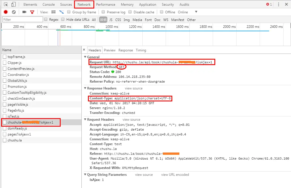Viewport: 291px width, 188px height.
Task: Switch to the Elements tab
Action: [30, 5]
